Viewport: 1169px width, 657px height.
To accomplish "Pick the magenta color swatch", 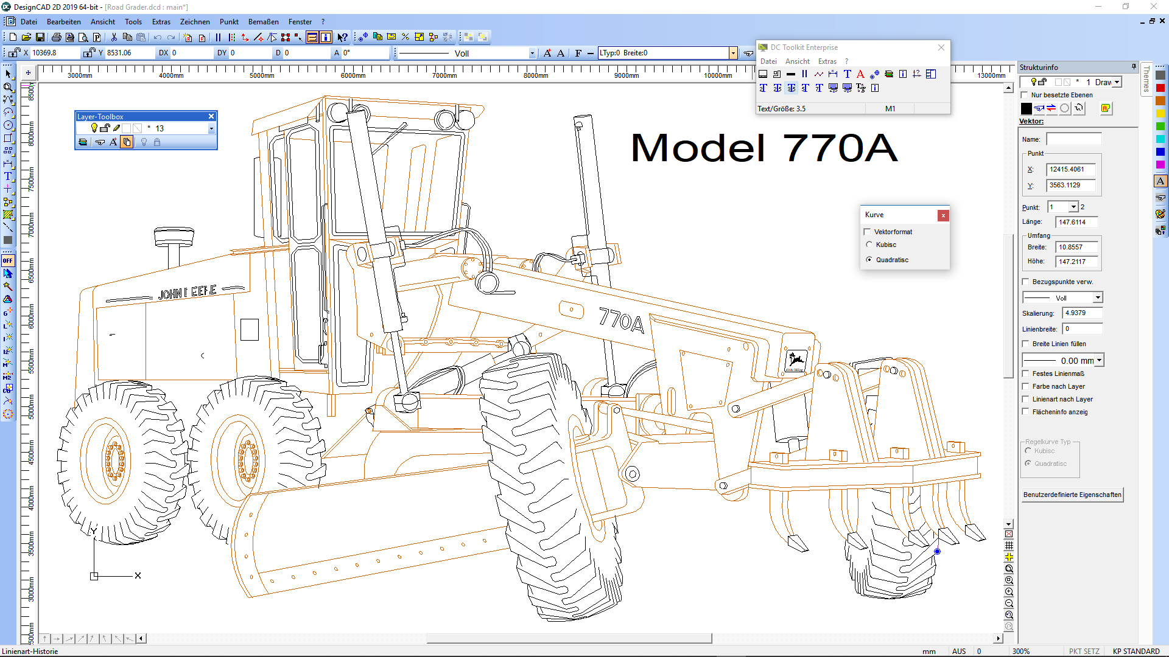I will pos(1160,165).
